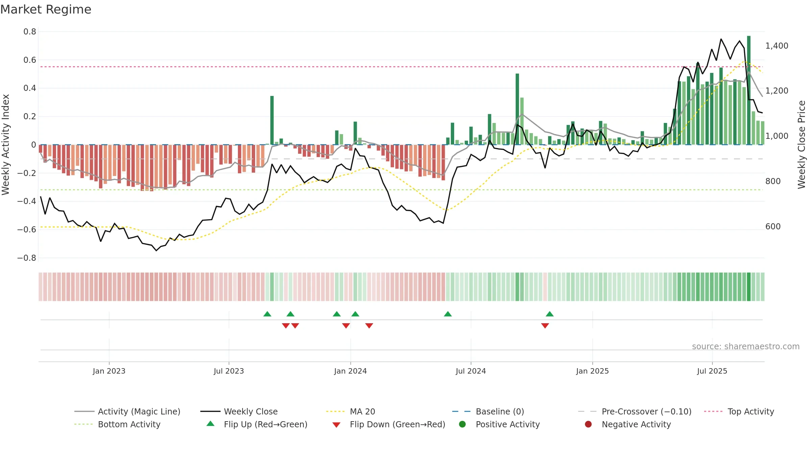Screen dimensions: 811x456
Task: Click the 600 price axis tick
Action: [x=773, y=226]
